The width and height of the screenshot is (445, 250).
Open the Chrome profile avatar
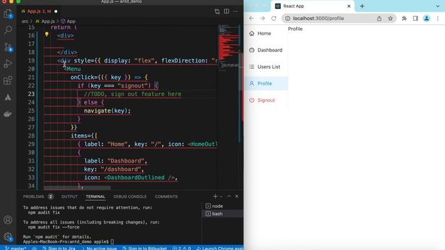[x=426, y=19]
